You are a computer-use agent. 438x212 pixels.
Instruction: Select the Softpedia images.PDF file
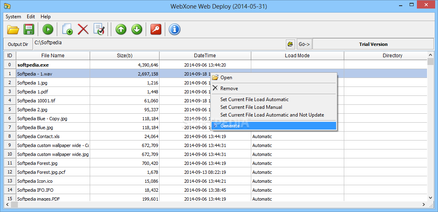38,199
